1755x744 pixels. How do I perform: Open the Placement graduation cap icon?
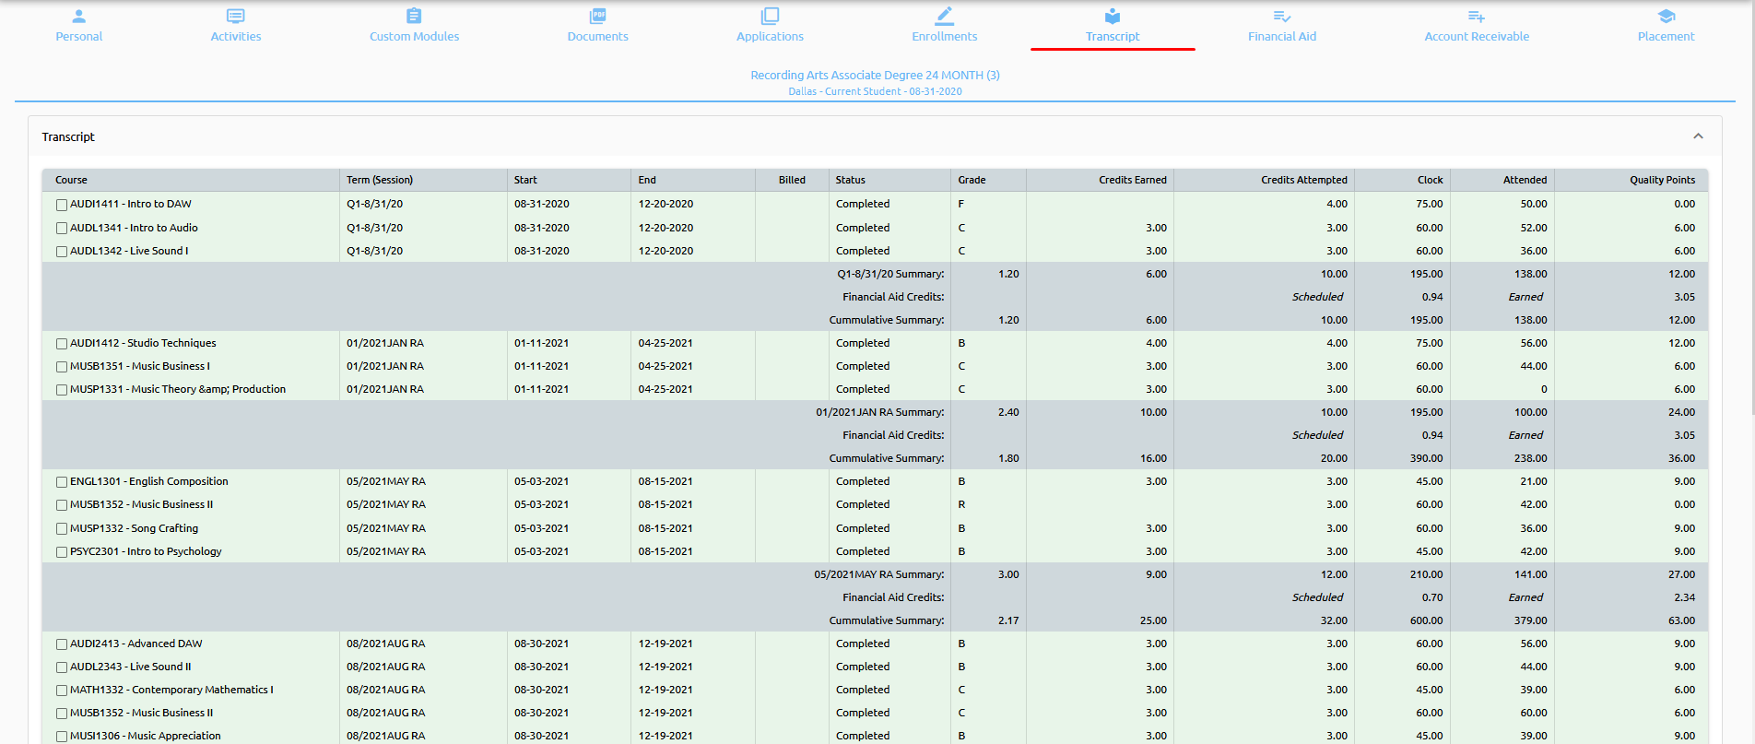click(x=1666, y=17)
